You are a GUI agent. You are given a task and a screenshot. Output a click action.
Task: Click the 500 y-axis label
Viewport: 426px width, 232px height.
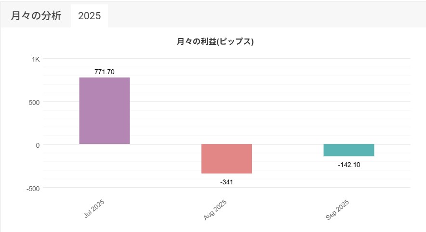[x=34, y=102]
